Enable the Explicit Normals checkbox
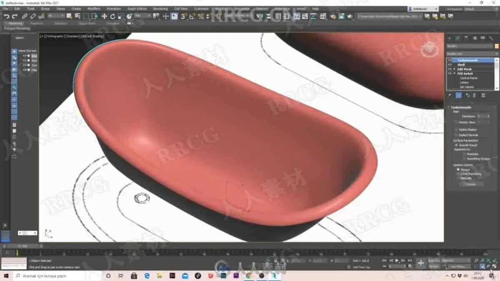The height and width of the screenshot is (281, 500). [457, 135]
